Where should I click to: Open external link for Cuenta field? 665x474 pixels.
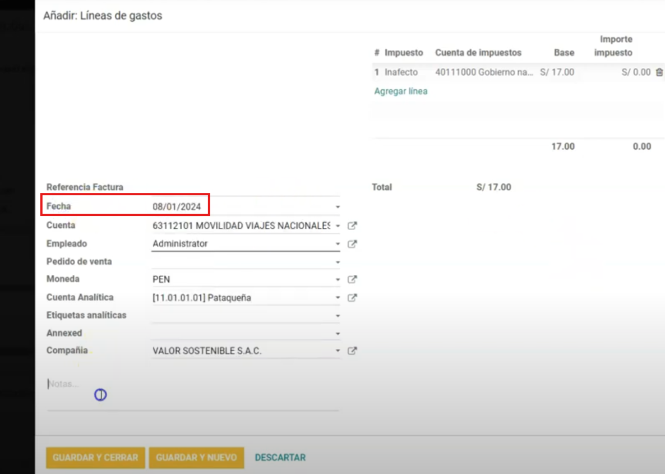point(352,226)
